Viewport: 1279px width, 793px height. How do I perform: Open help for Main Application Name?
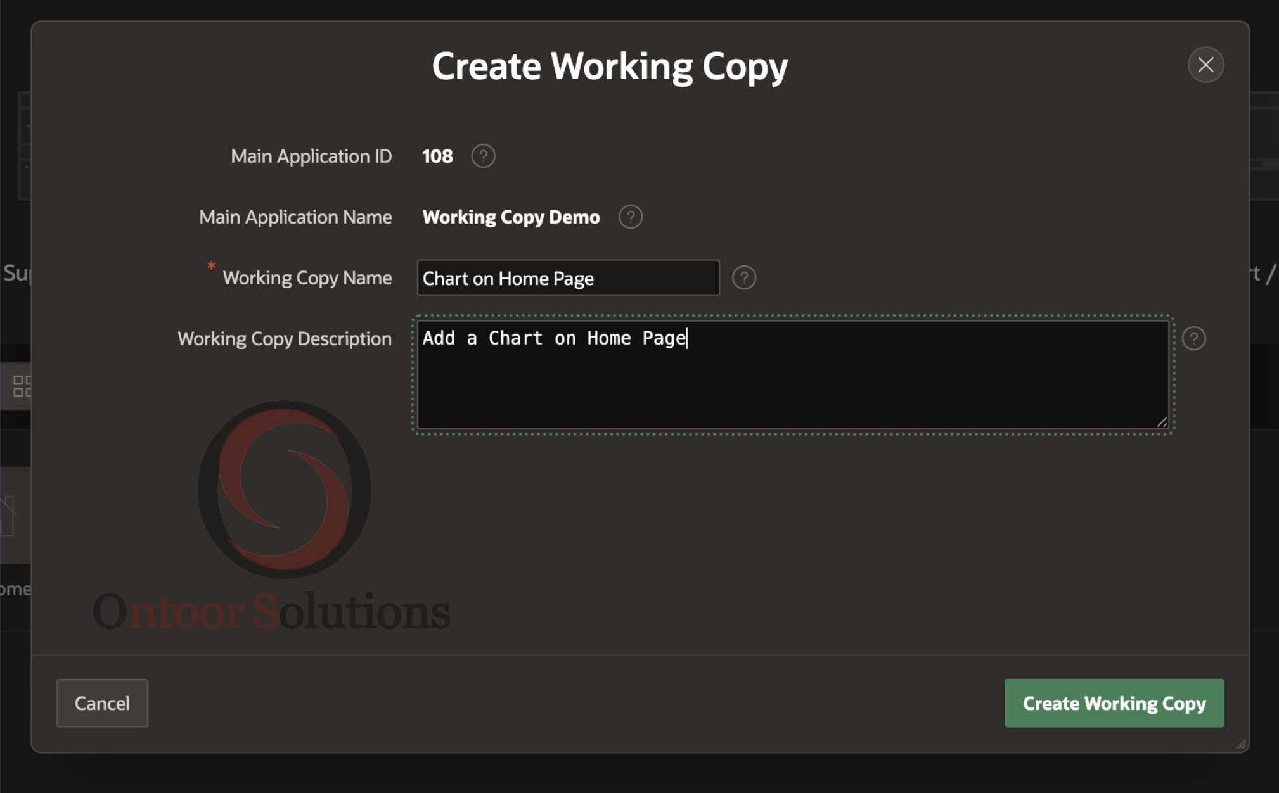tap(630, 217)
